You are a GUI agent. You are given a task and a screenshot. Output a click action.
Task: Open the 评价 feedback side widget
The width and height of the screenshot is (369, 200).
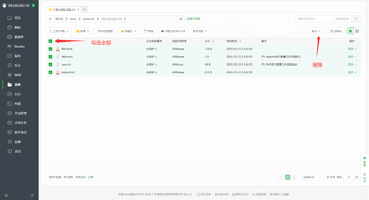pos(365,178)
